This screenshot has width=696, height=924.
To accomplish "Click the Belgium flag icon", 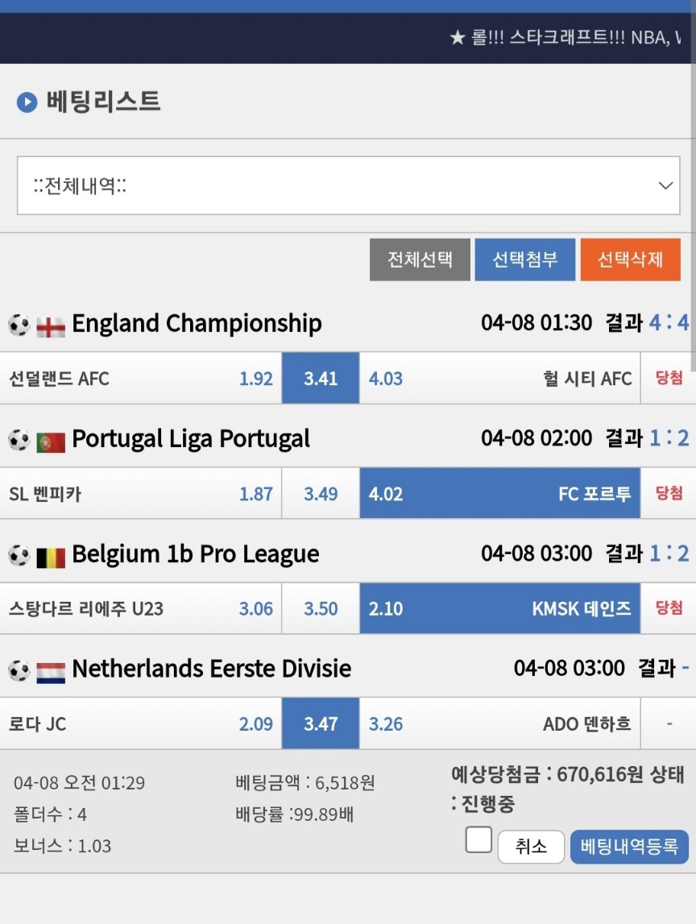I will click(51, 557).
